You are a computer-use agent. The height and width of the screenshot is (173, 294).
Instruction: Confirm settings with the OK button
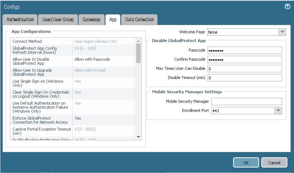tap(246, 162)
